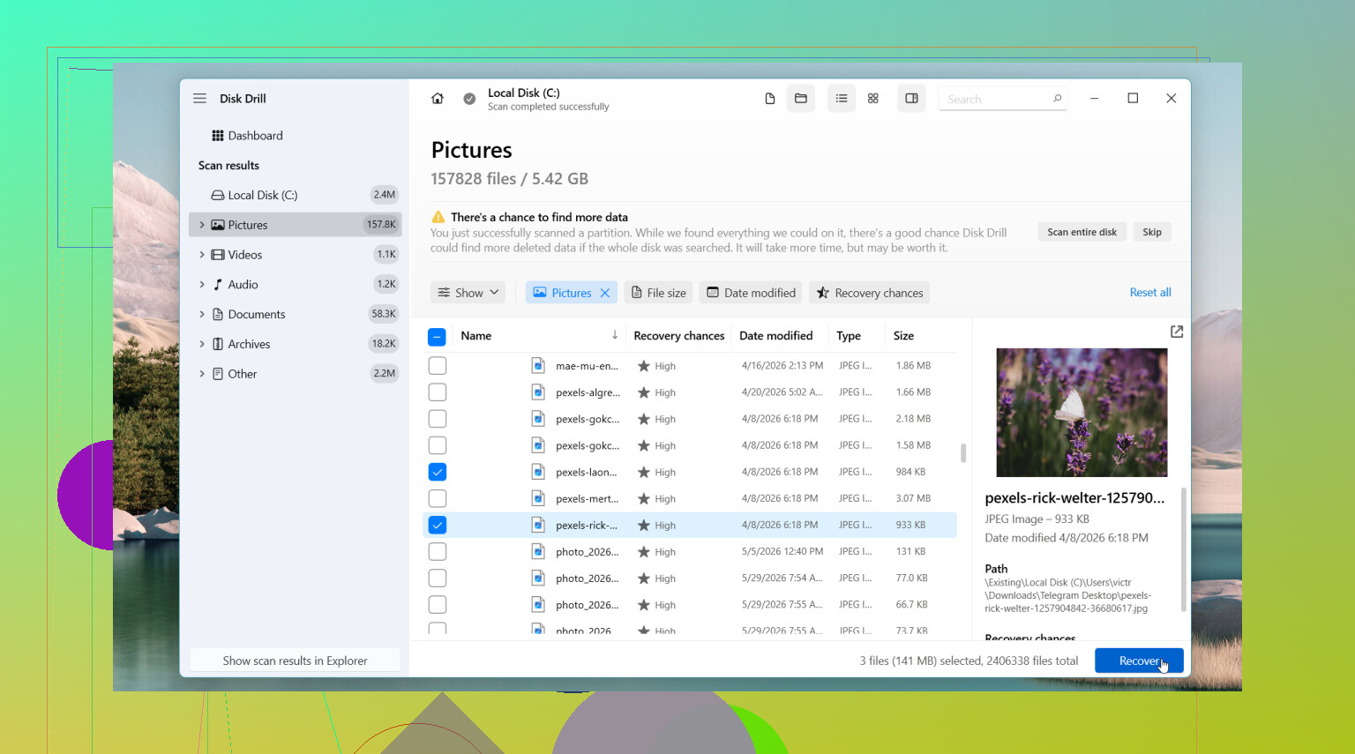This screenshot has height=754, width=1355.
Task: Expand the Archives category chevron in sidebar
Action: pos(202,344)
